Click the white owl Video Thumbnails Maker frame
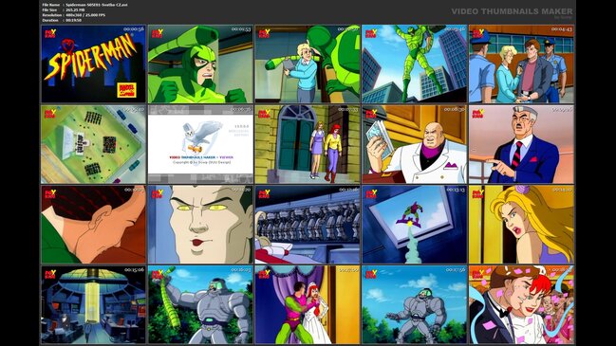The width and height of the screenshot is (616, 346). pos(200,144)
